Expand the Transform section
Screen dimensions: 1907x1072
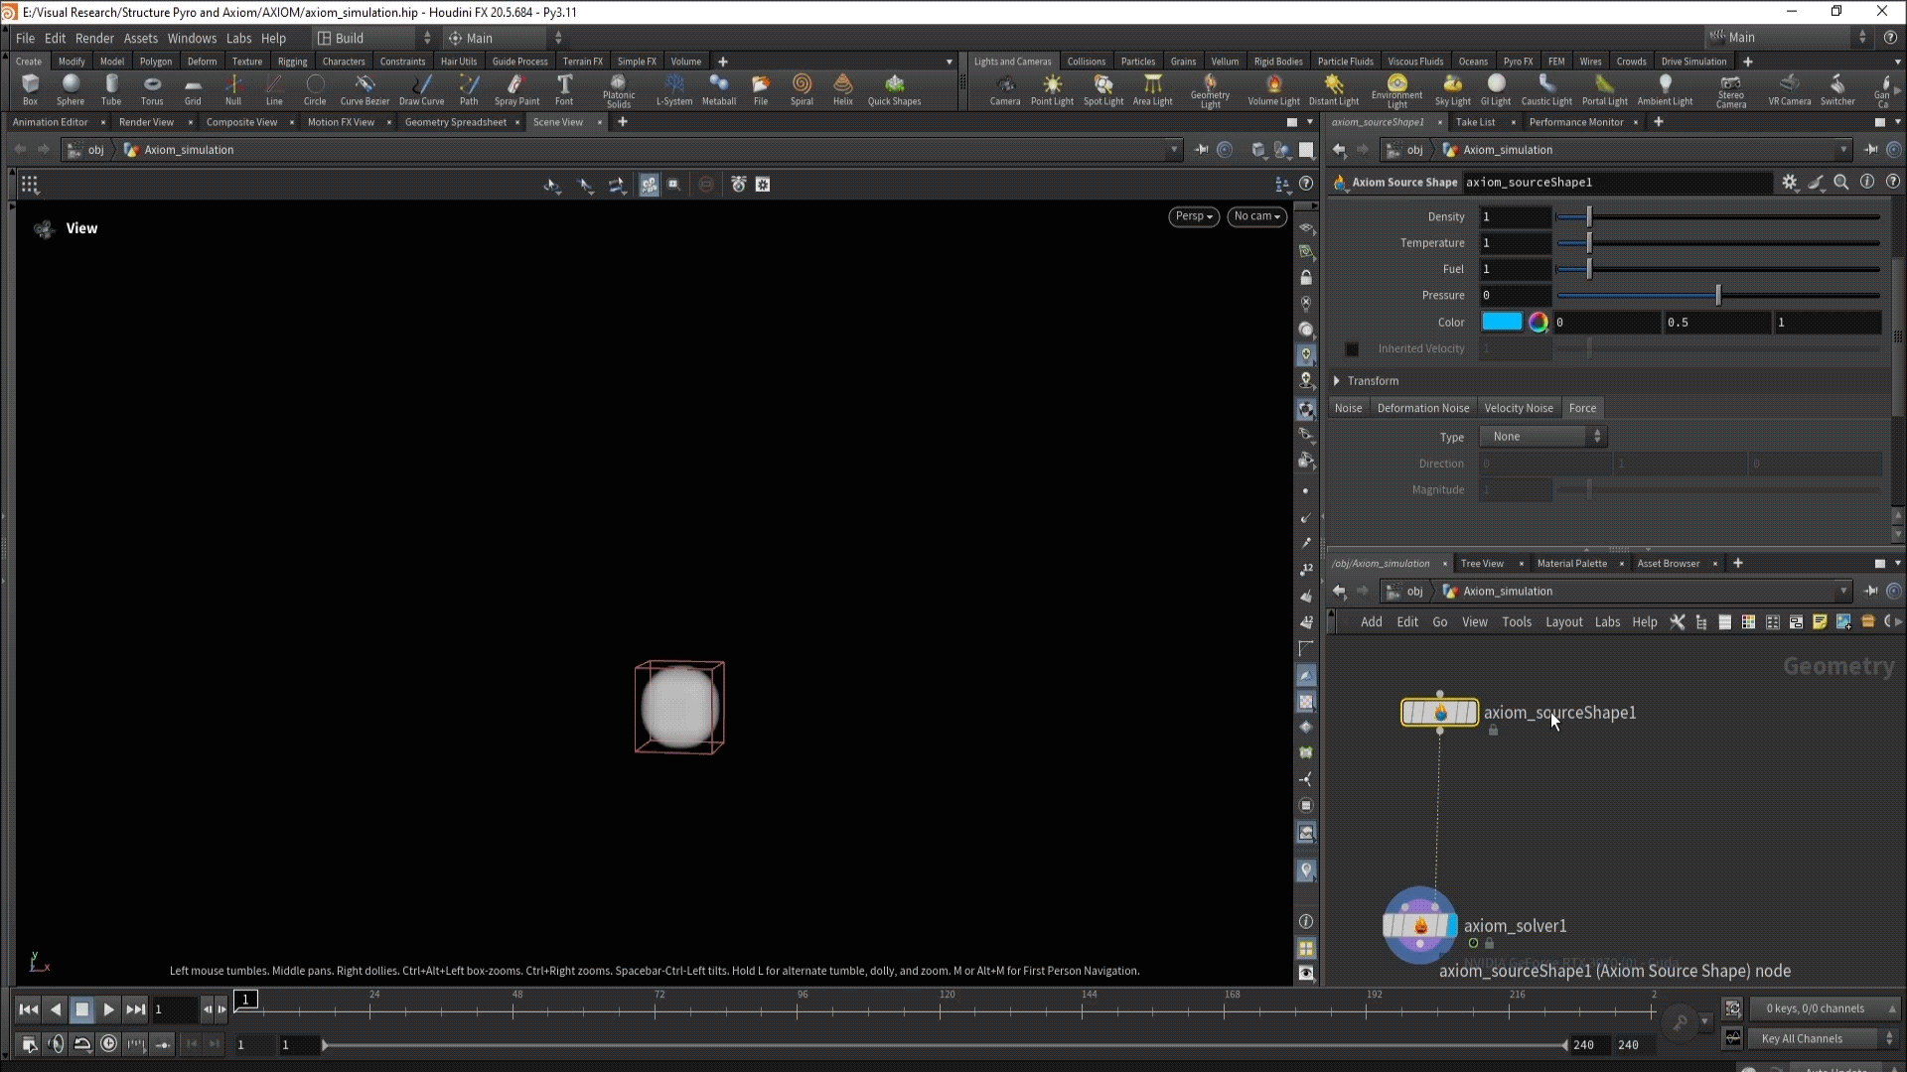point(1337,381)
